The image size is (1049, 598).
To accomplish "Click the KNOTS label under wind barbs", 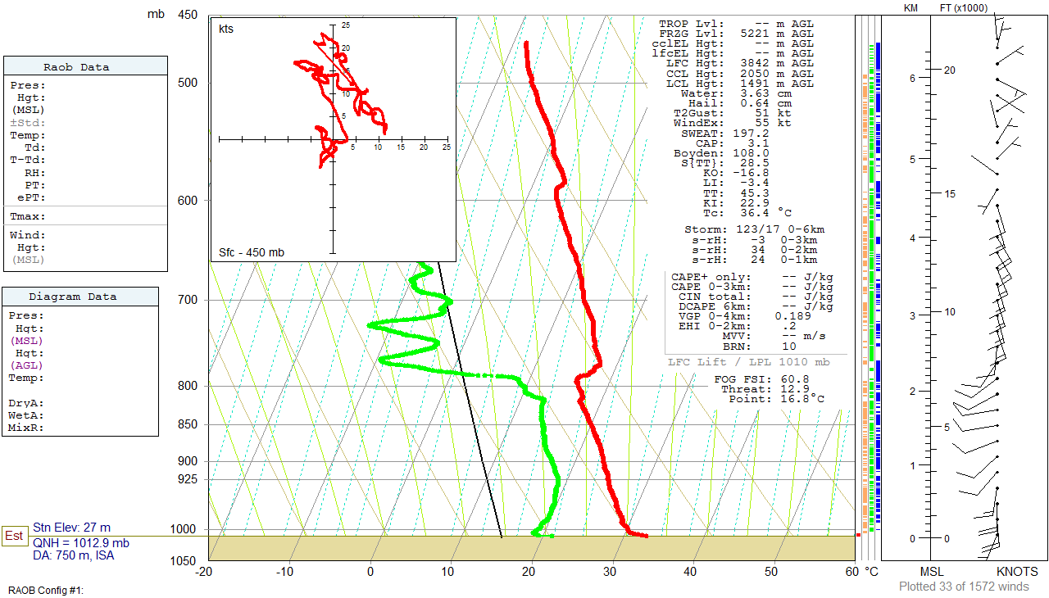I will click(x=1017, y=572).
